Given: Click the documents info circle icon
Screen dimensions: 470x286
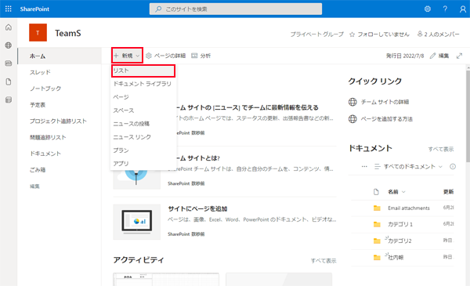Looking at the screenshot, I should click(x=453, y=166).
